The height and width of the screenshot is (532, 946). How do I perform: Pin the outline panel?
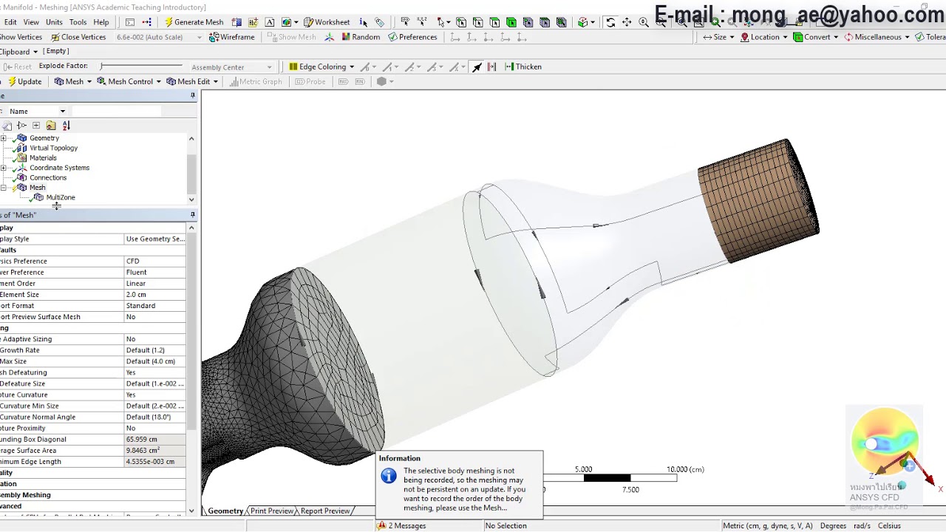(x=193, y=95)
